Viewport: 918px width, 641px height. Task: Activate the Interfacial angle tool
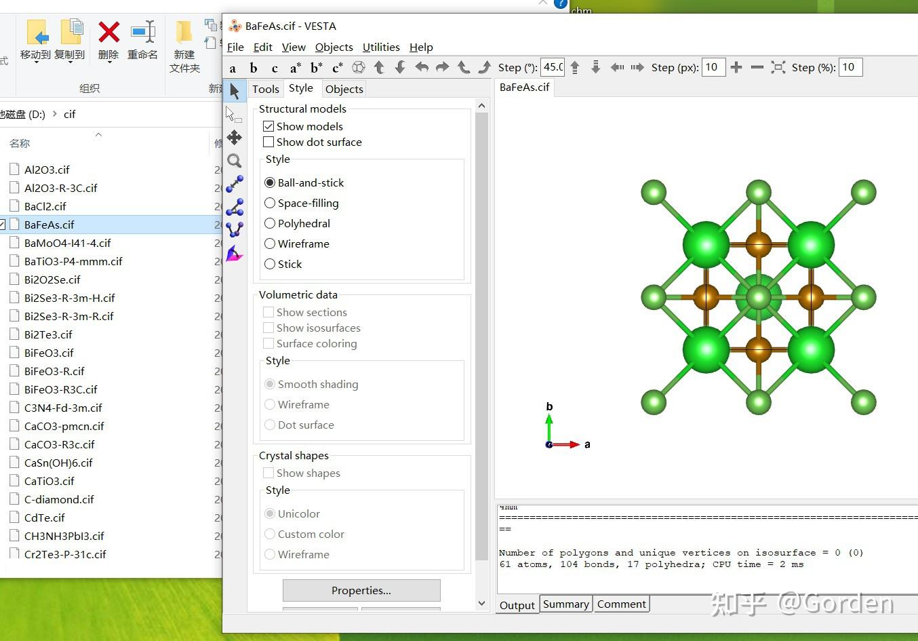pos(235,254)
